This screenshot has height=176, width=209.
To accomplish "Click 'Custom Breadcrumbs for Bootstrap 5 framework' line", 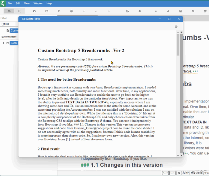I will pyautogui.click(x=70, y=59).
